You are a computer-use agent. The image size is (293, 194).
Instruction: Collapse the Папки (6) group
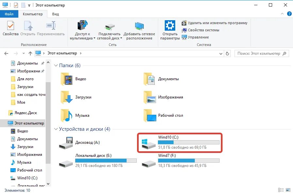(56, 66)
